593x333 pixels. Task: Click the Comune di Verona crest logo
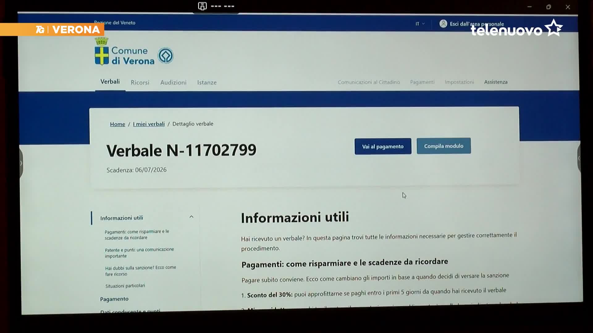102,51
